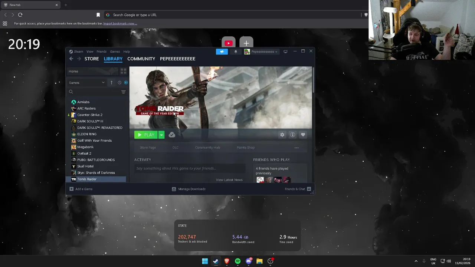Image resolution: width=475 pixels, height=267 pixels.
Task: Click the green PLAY button for Tomb Raider
Action: coord(146,135)
